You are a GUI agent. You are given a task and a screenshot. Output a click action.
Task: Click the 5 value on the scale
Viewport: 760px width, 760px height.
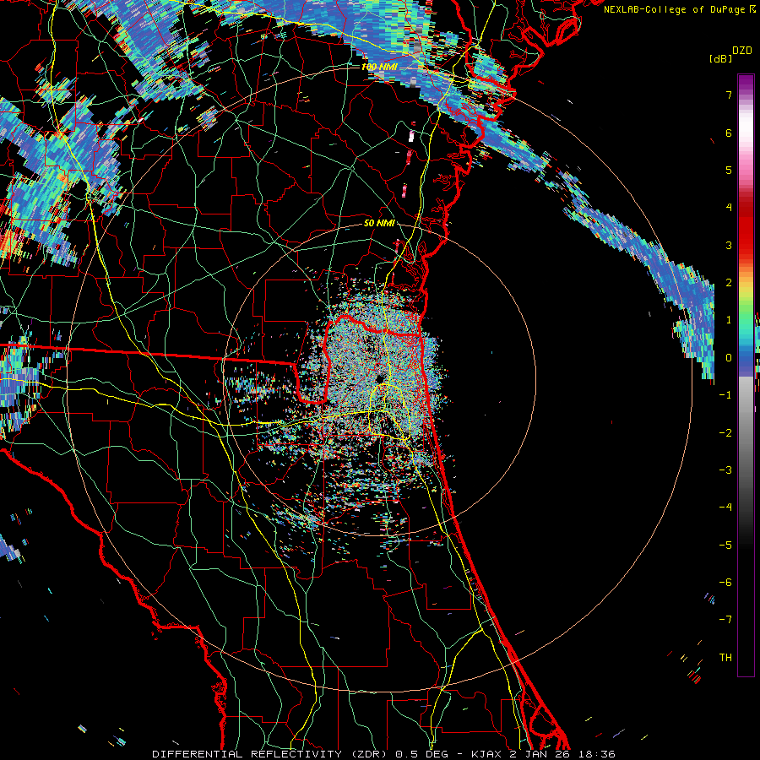click(x=728, y=170)
